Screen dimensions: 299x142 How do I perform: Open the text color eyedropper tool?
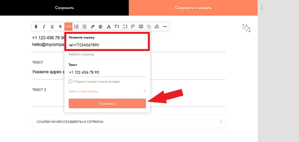(93, 27)
